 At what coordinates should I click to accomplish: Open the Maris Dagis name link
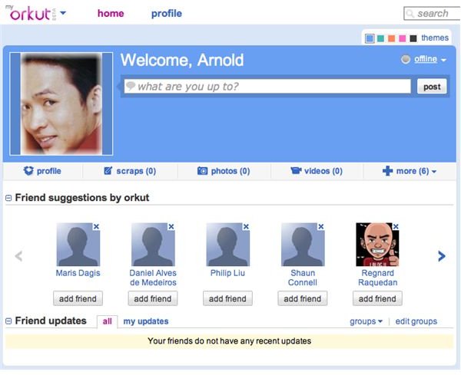click(78, 273)
